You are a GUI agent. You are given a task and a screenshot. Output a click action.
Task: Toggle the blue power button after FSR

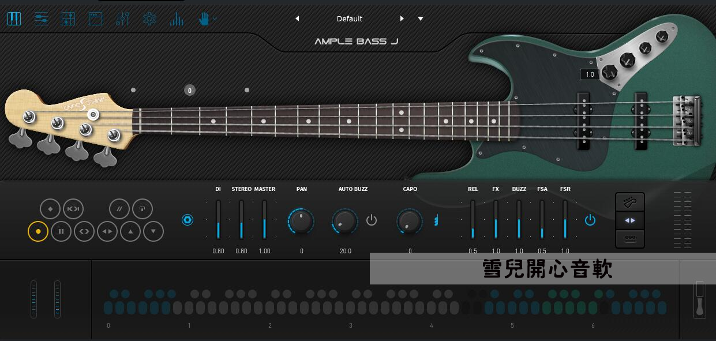point(590,220)
